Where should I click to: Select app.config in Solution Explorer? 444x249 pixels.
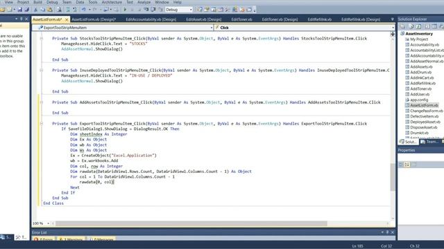coord(419,100)
